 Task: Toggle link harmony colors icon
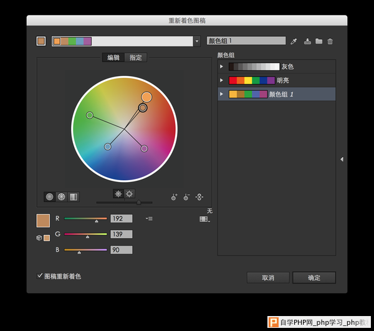click(199, 197)
